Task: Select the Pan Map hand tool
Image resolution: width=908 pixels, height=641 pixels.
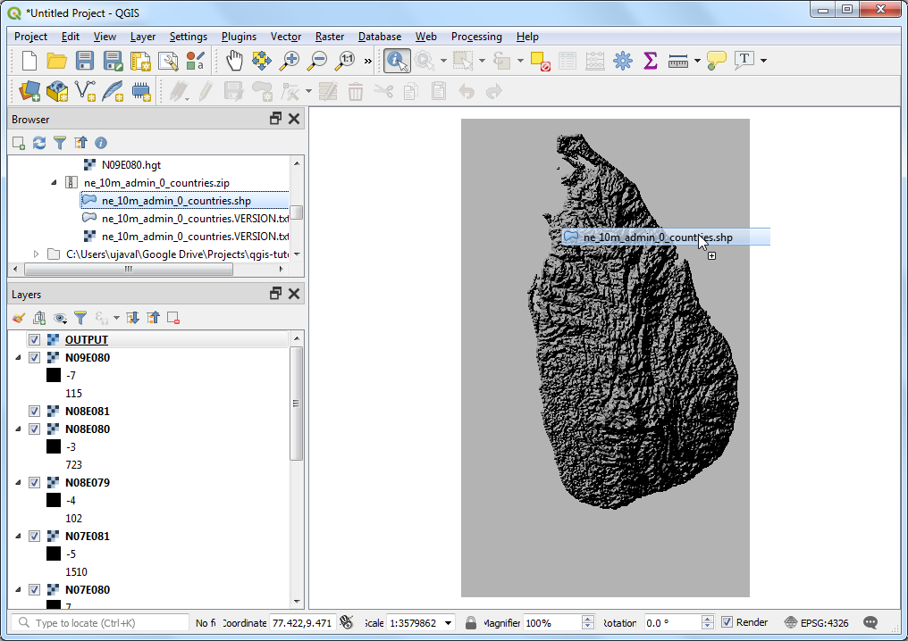Action: (x=233, y=61)
